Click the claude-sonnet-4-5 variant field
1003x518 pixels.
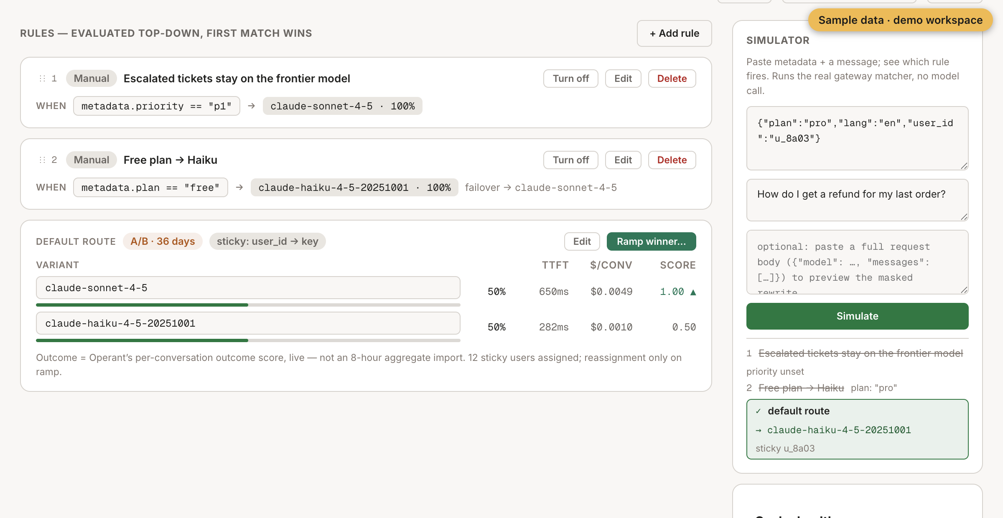click(x=248, y=288)
